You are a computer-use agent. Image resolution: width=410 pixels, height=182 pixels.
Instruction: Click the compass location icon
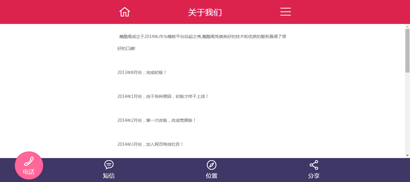(x=212, y=165)
